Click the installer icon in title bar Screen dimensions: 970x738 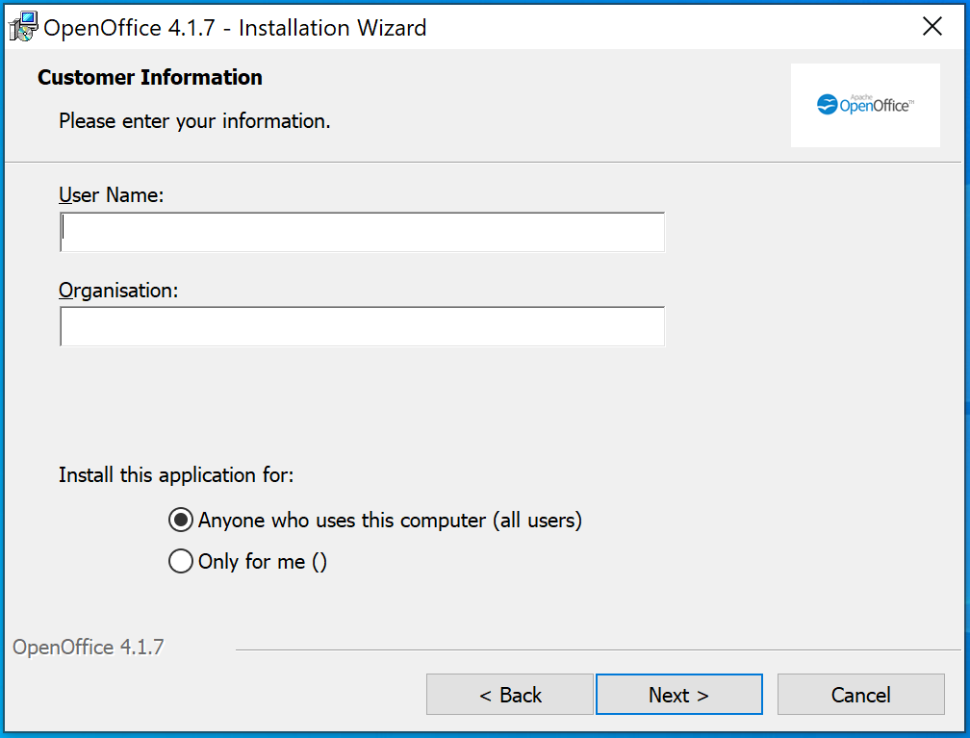tap(23, 27)
